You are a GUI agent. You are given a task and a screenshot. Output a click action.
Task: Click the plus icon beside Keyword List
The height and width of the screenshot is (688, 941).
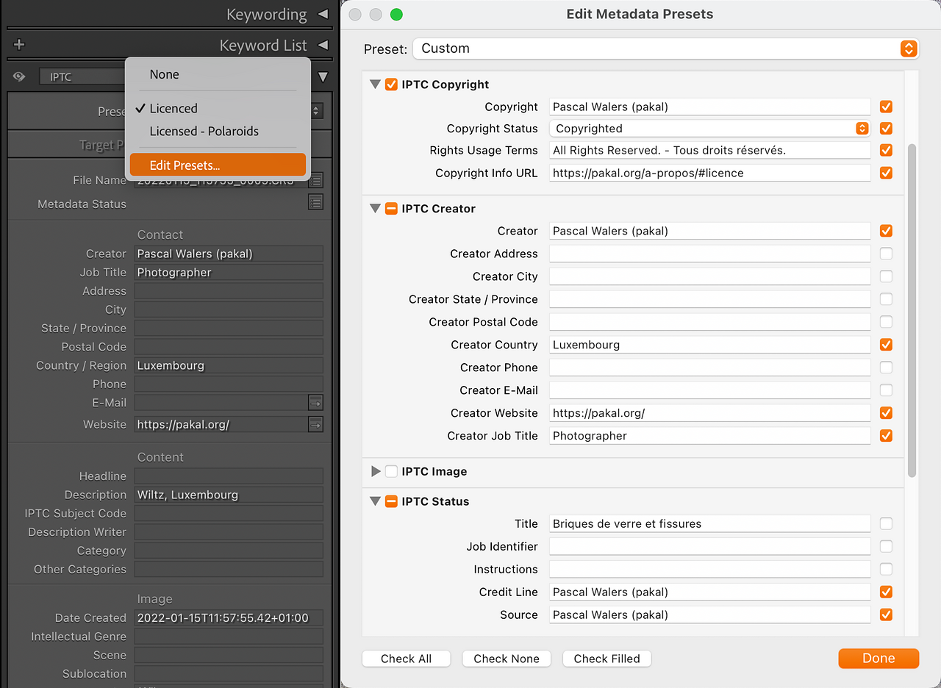click(x=19, y=46)
